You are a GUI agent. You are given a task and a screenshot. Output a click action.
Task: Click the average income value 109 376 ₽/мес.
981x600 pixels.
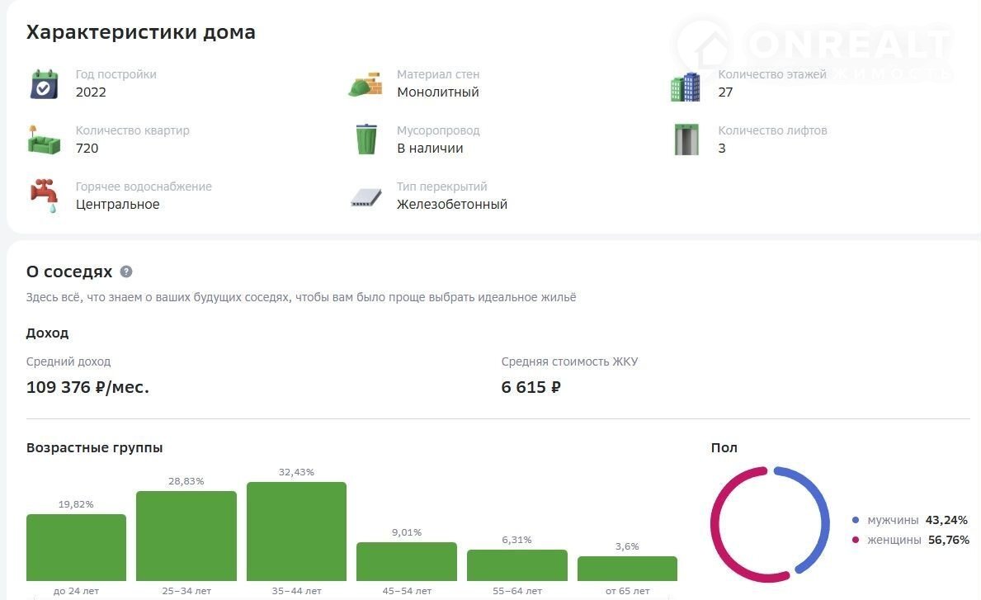(x=87, y=387)
